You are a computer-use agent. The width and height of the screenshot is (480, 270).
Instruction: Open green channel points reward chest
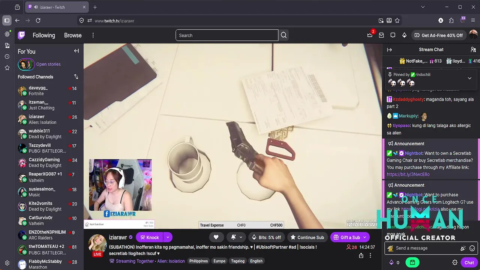pos(412,262)
